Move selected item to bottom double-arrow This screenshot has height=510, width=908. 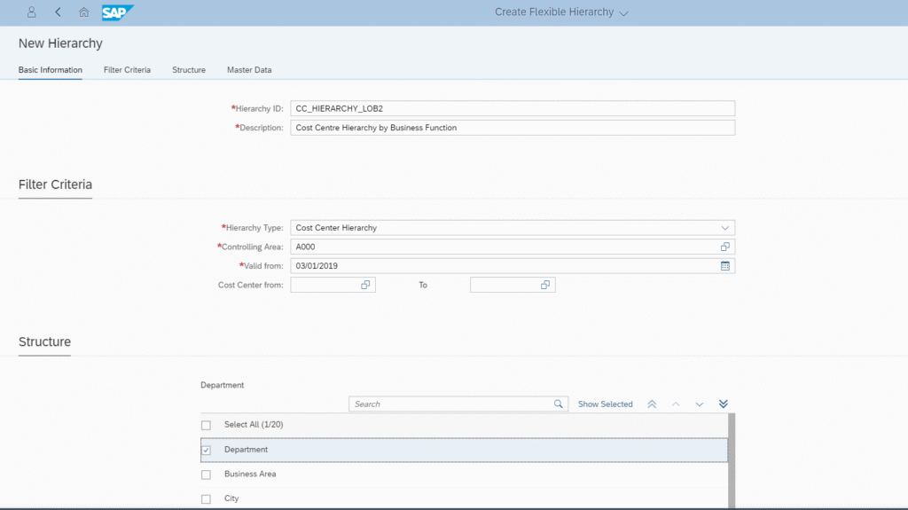pos(724,404)
